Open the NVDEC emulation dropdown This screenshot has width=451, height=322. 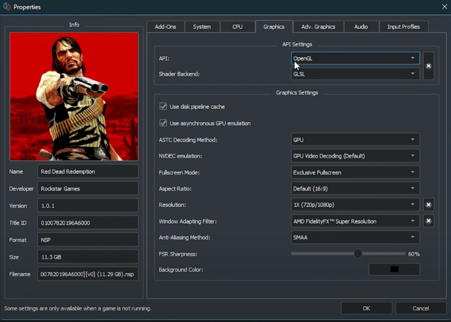coord(355,156)
